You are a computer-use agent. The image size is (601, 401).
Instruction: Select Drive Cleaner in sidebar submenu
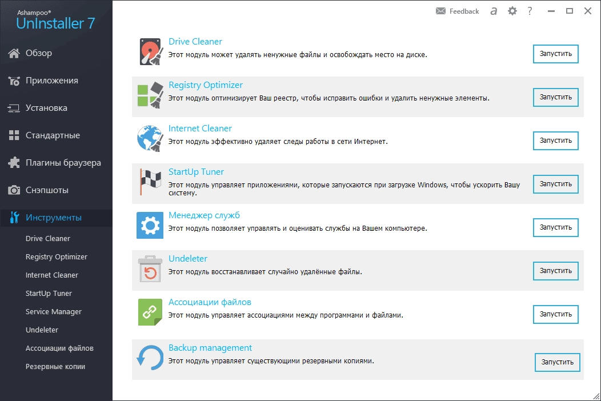pyautogui.click(x=48, y=238)
